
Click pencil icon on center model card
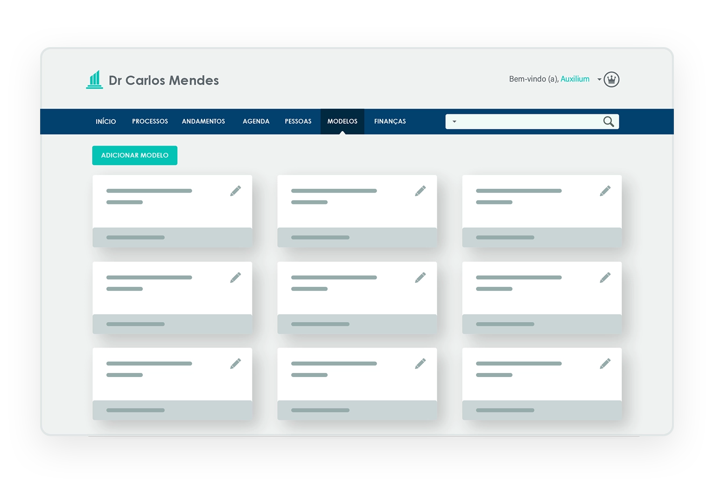pyautogui.click(x=420, y=278)
